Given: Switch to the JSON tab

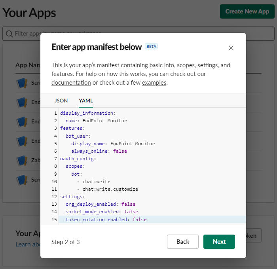Looking at the screenshot, I should pyautogui.click(x=61, y=100).
